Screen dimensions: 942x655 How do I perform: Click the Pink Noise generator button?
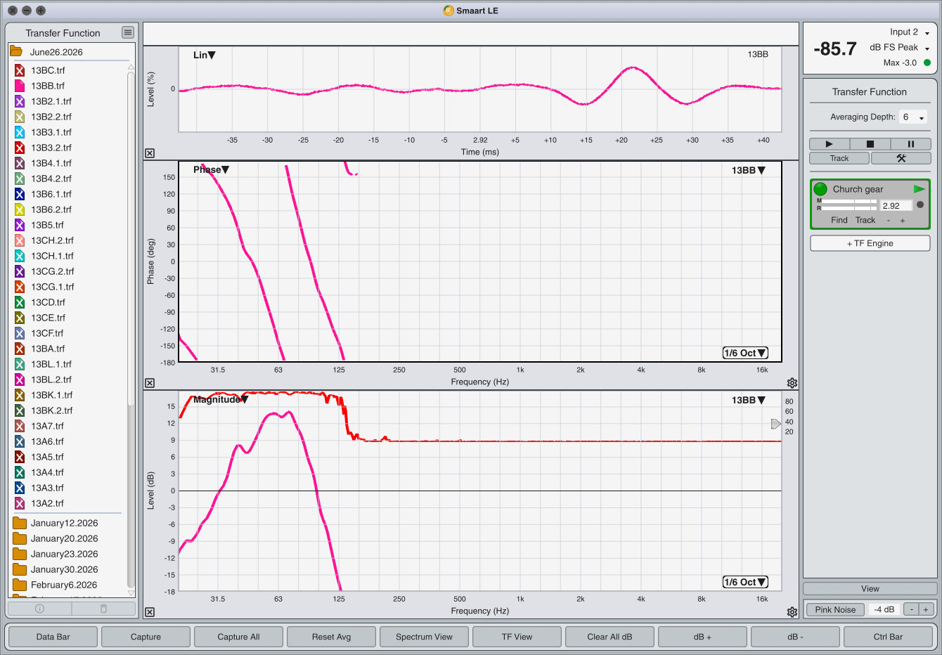coord(835,609)
